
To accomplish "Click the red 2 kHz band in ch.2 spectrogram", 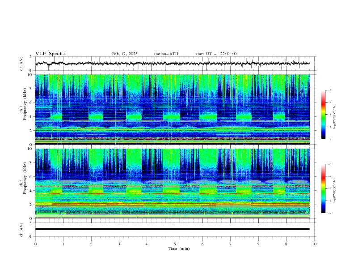I will coord(173,204).
